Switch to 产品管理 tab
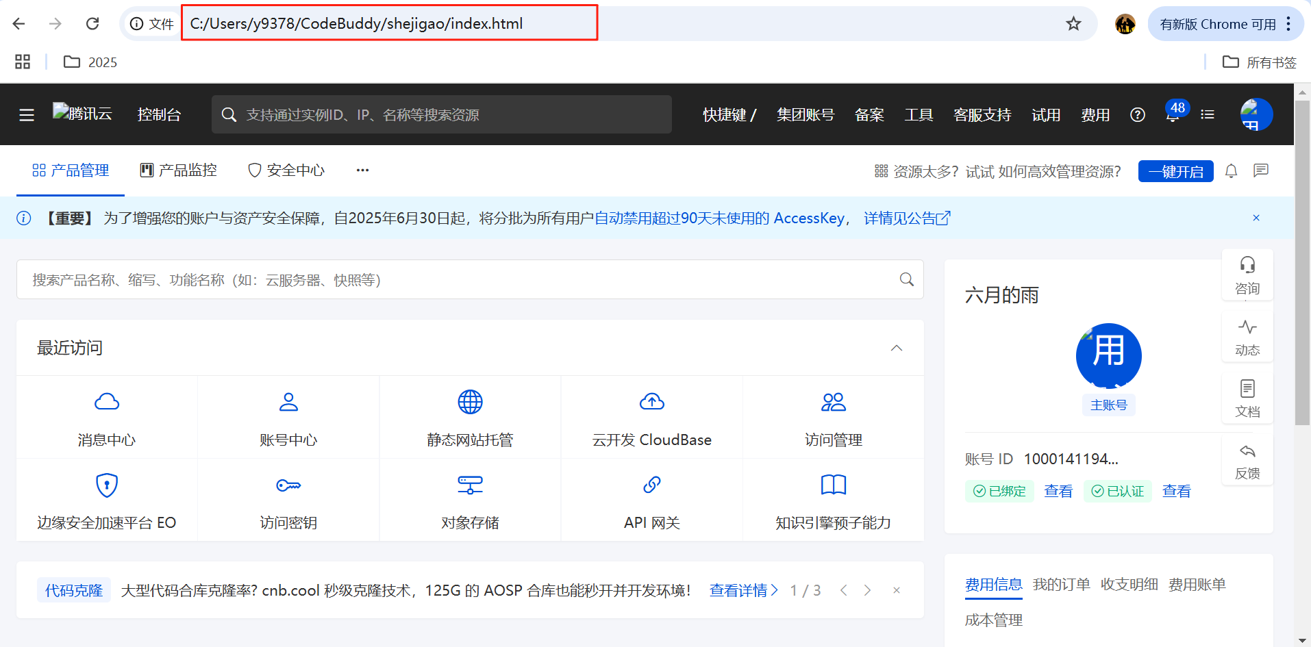This screenshot has height=647, width=1311. click(71, 170)
